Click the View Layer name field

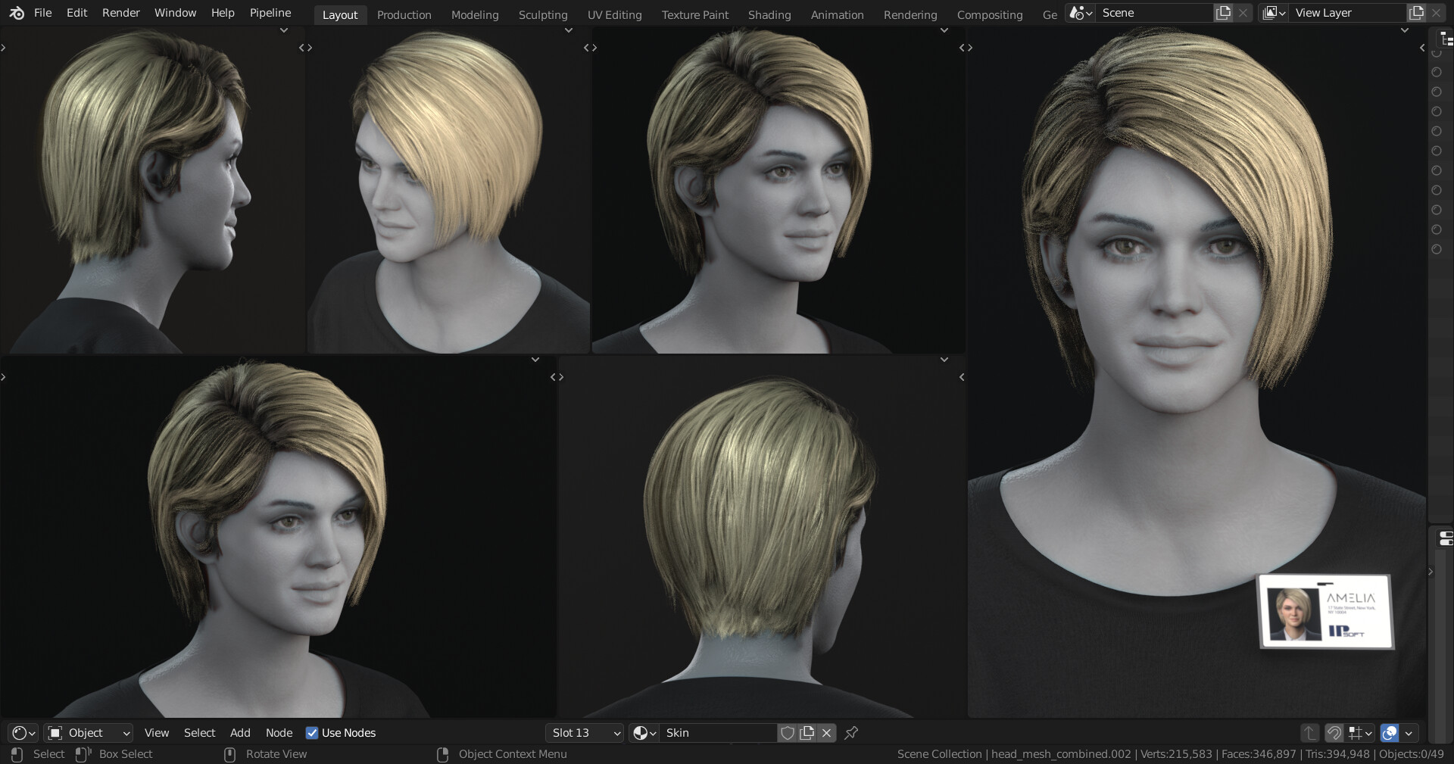click(1348, 13)
